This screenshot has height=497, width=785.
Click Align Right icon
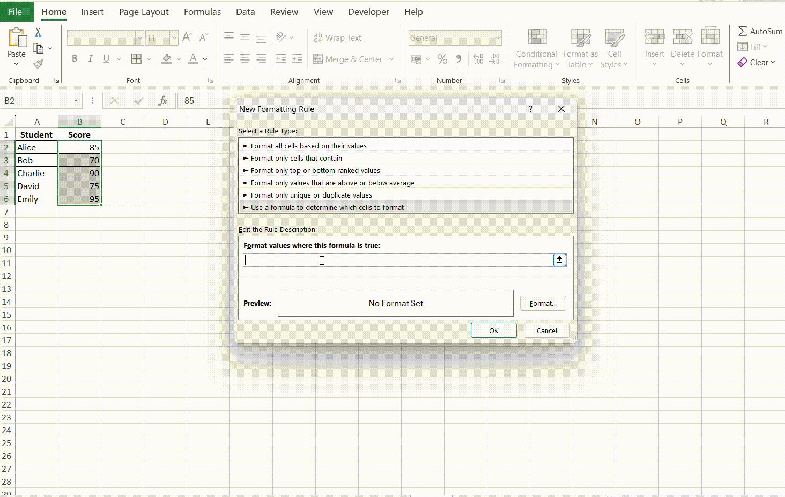click(261, 58)
